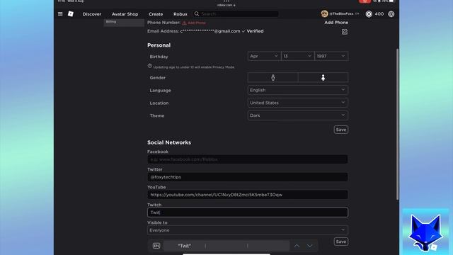
Task: Open the Theme dropdown
Action: (x=298, y=115)
